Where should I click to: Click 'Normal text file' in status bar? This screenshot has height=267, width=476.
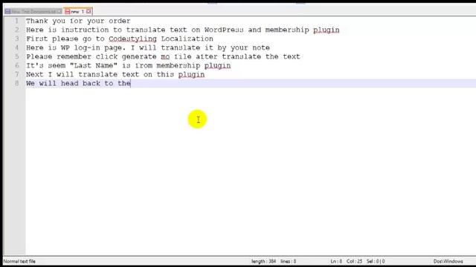tap(19, 261)
